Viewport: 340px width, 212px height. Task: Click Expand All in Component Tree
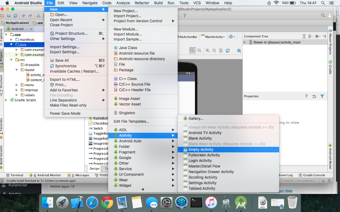click(304, 36)
